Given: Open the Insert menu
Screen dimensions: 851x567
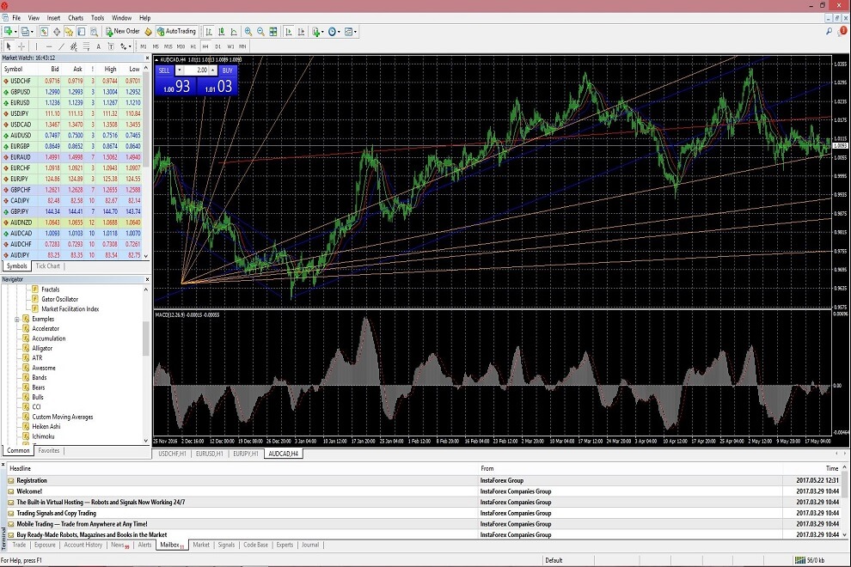Looking at the screenshot, I should 53,18.
